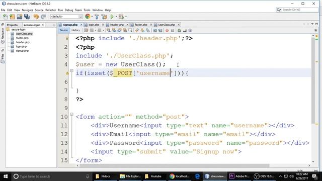Maximize the editor window using the restore icon
Image resolution: width=322 pixels, height=181 pixels.
(316, 24)
